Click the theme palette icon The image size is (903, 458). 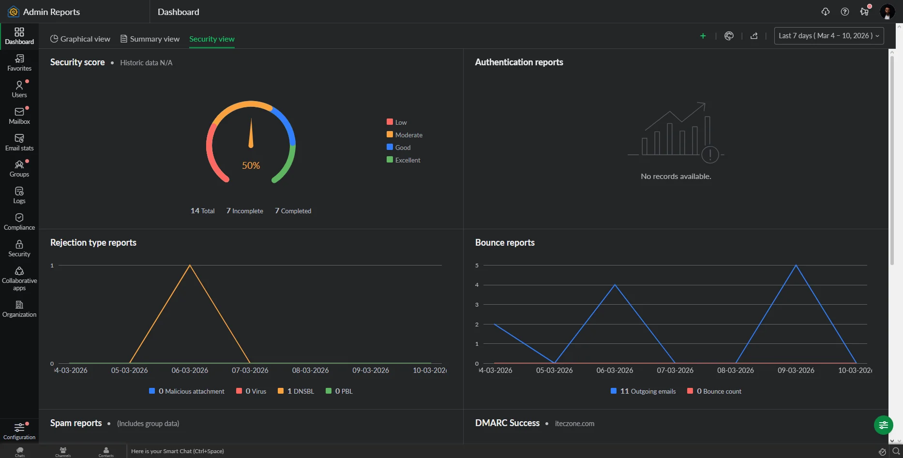[x=729, y=36]
